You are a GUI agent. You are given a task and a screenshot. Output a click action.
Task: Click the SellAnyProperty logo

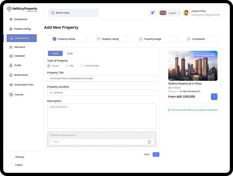(x=22, y=9)
